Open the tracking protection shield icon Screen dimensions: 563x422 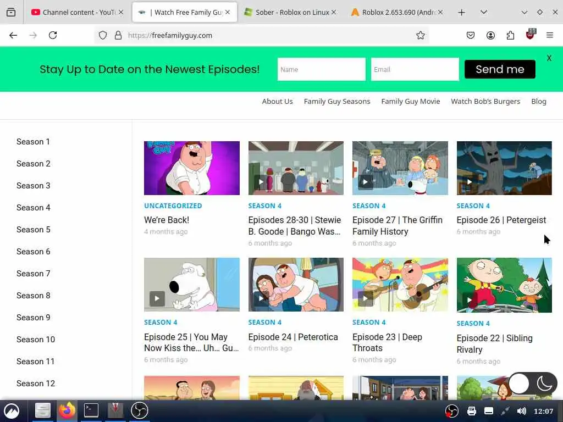tap(103, 35)
